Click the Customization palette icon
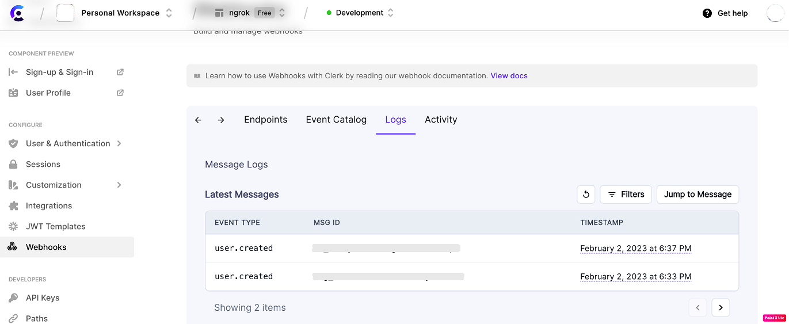 (13, 185)
